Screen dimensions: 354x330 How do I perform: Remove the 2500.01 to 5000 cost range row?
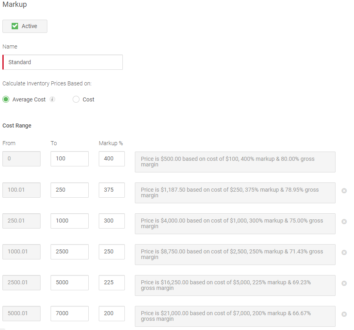tap(344, 283)
